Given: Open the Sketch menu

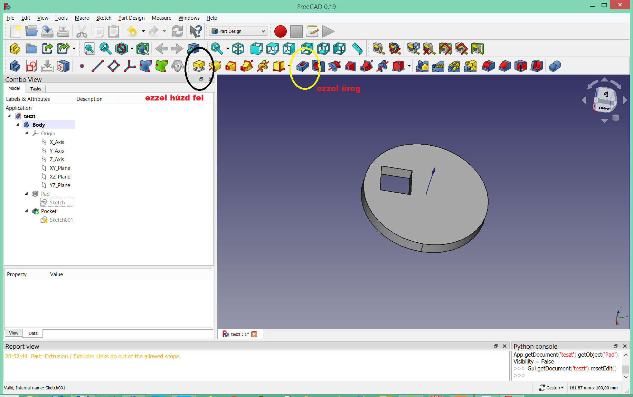Looking at the screenshot, I should (x=104, y=18).
